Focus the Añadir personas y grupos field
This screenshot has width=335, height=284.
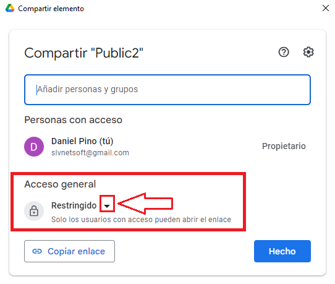pos(167,90)
